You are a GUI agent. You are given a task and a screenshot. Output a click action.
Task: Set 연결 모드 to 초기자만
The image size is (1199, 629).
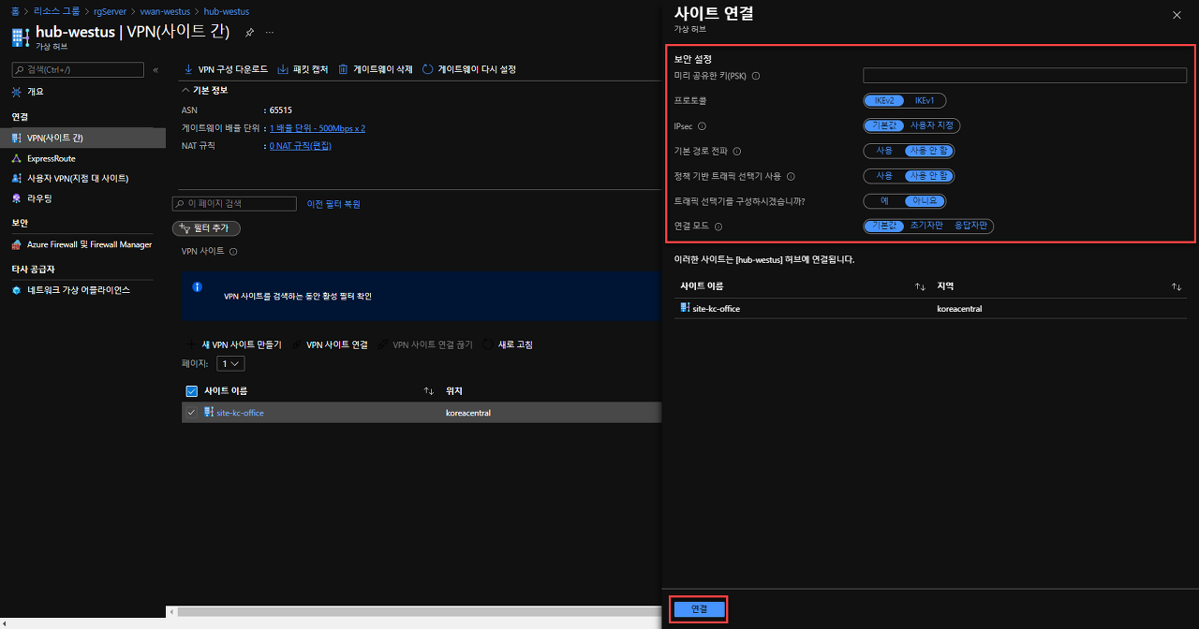coord(926,226)
